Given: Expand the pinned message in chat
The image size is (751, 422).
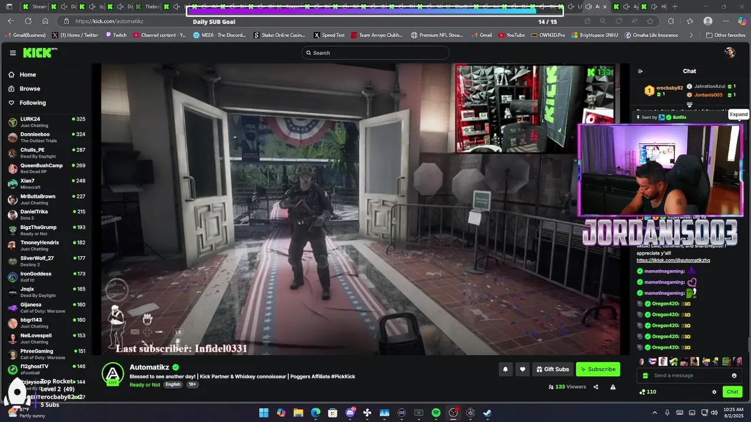Looking at the screenshot, I should [x=739, y=114].
